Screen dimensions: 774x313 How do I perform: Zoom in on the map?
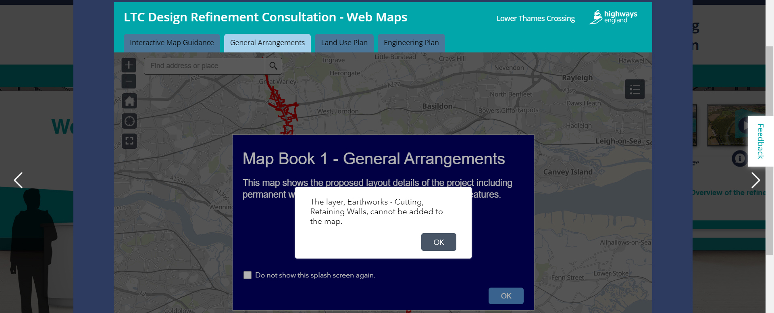(x=129, y=65)
